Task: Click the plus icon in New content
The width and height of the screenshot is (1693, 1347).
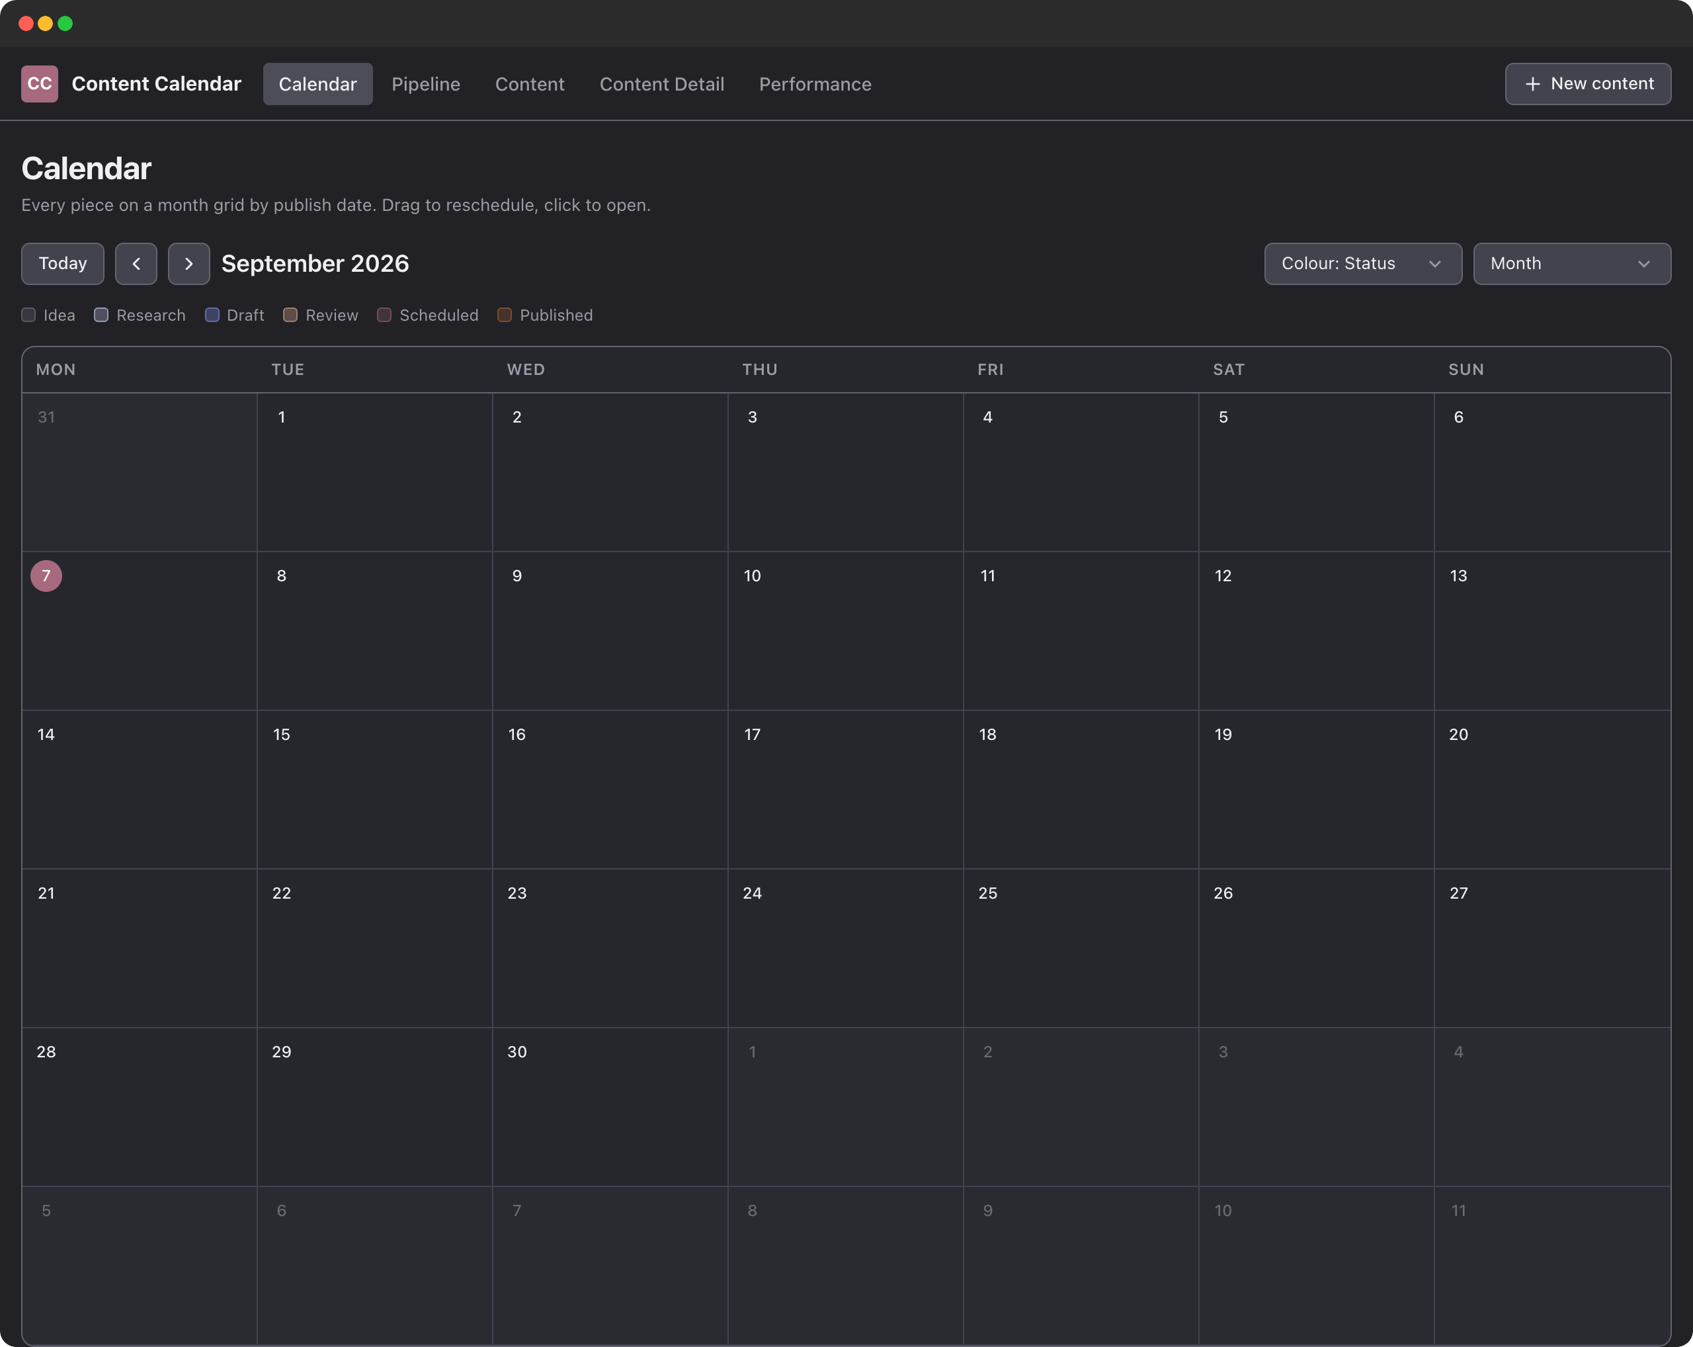Action: tap(1532, 84)
